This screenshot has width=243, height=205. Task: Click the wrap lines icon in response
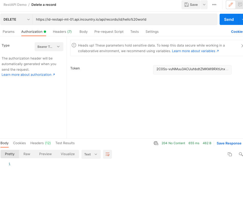coord(107,154)
